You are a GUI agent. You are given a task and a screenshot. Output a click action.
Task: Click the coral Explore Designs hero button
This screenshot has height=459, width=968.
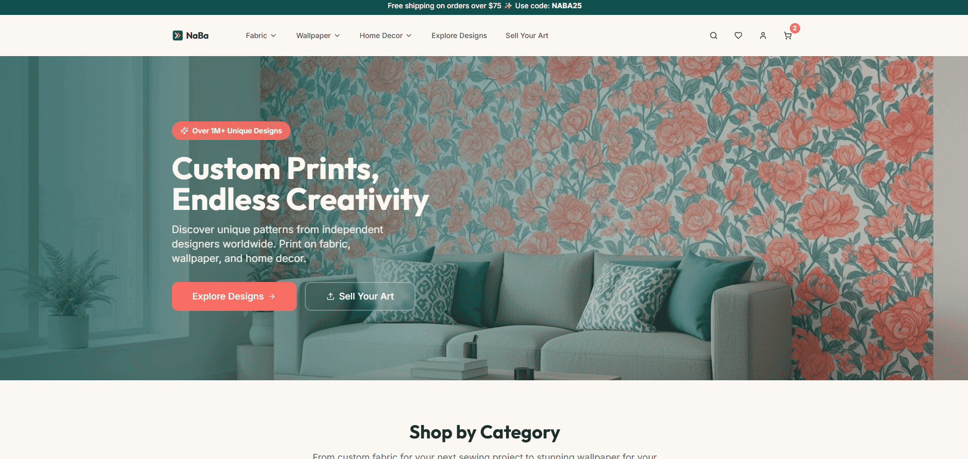234,296
